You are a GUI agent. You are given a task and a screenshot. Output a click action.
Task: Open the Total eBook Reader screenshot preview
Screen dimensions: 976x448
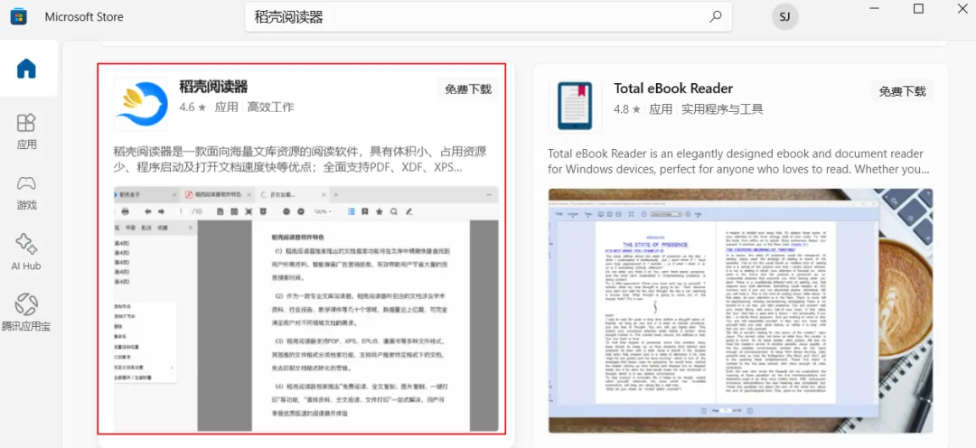(x=741, y=311)
